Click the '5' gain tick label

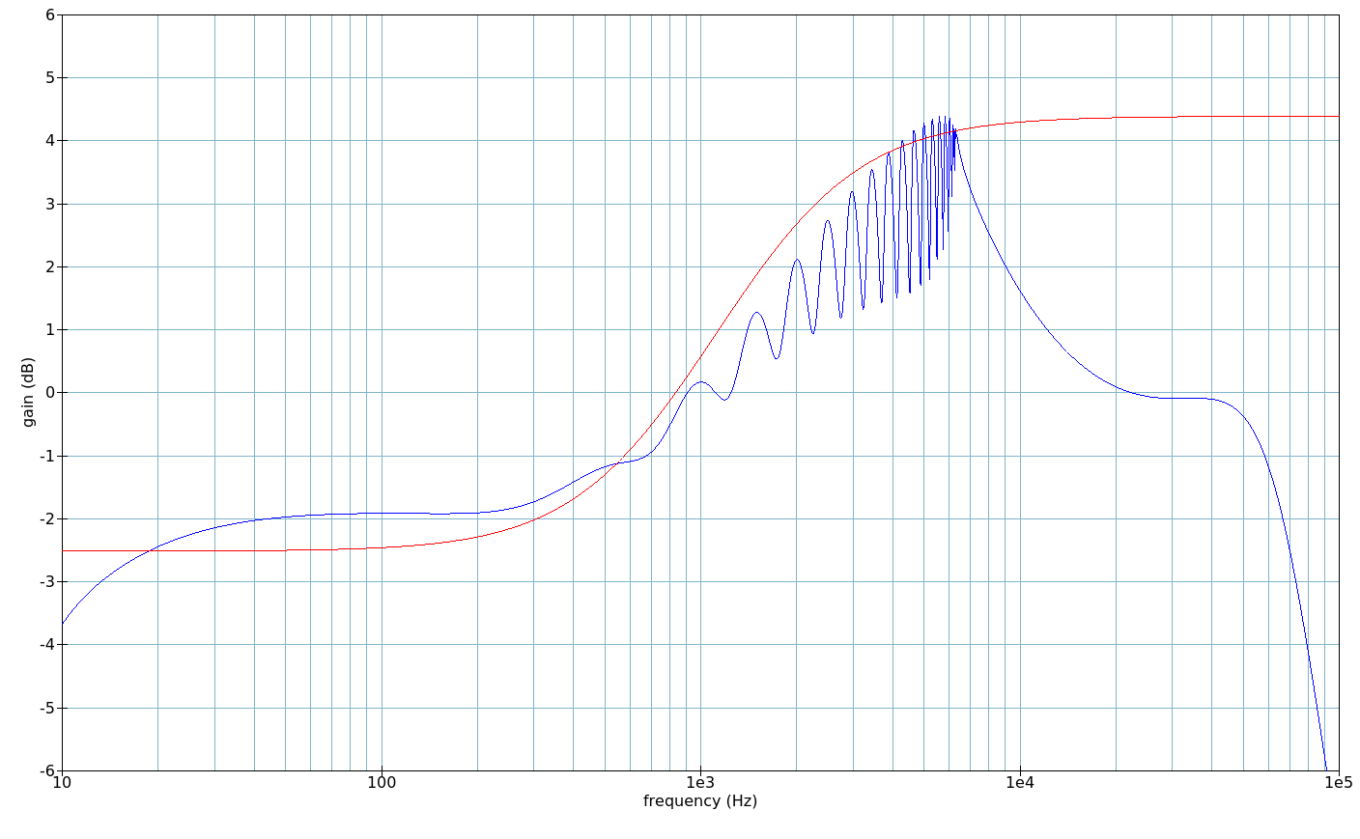[49, 77]
